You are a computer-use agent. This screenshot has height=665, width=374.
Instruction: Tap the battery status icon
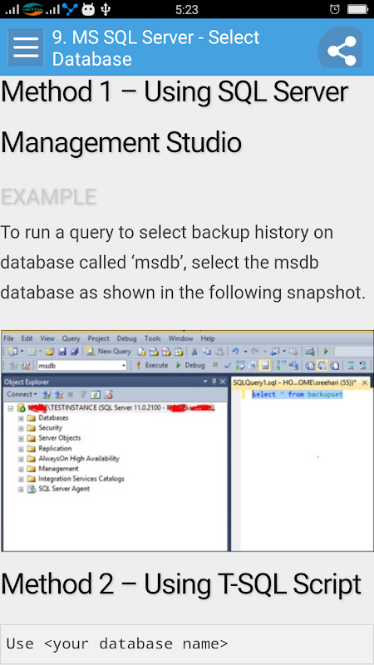coord(359,9)
